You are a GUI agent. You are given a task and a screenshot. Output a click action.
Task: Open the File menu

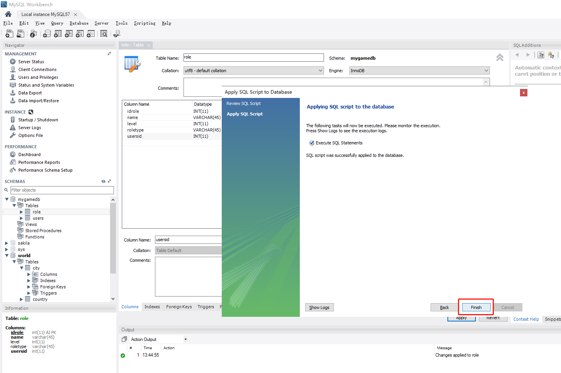8,23
